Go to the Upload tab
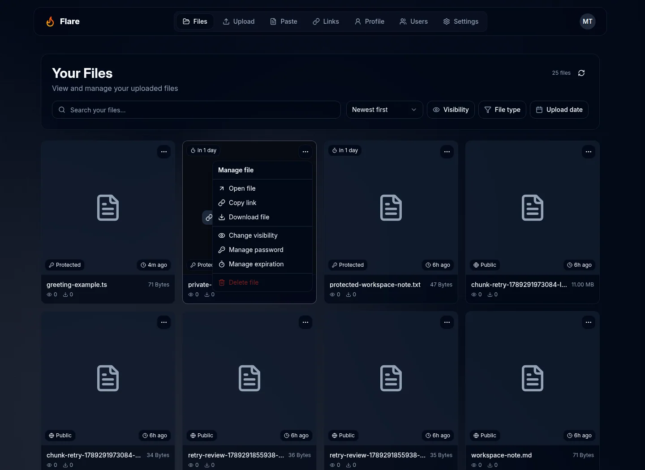The width and height of the screenshot is (645, 470). click(239, 21)
